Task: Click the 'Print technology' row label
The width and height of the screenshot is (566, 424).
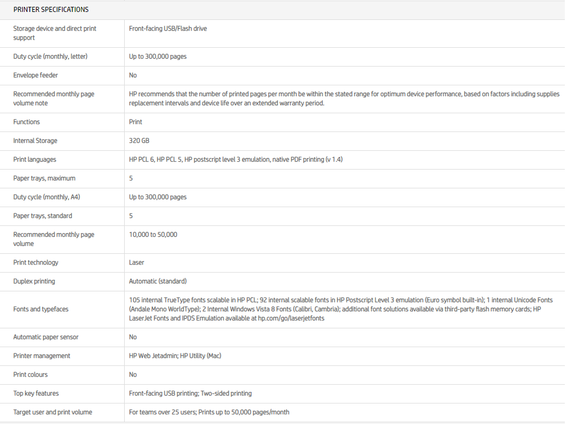Action: click(x=36, y=262)
